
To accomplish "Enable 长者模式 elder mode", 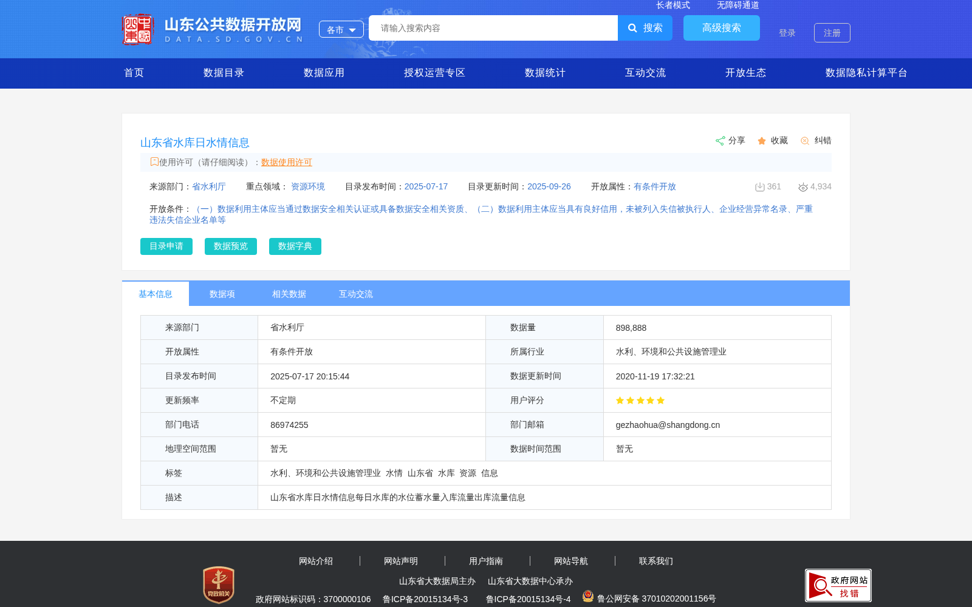I will [x=673, y=5].
